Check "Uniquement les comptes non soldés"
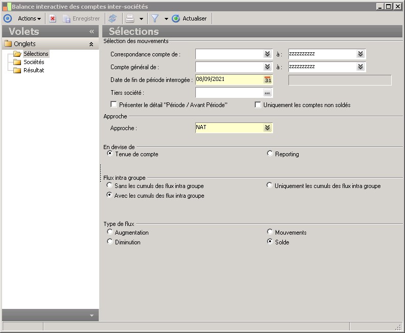This screenshot has height=333, width=405. pos(258,105)
